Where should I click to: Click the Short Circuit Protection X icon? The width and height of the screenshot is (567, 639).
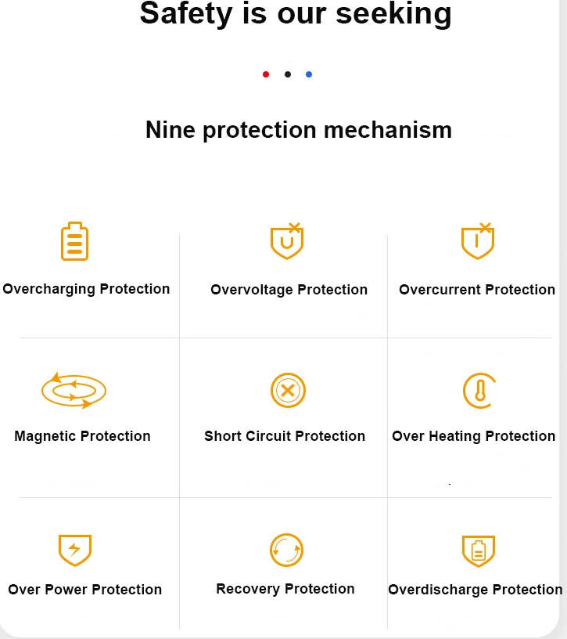point(287,390)
